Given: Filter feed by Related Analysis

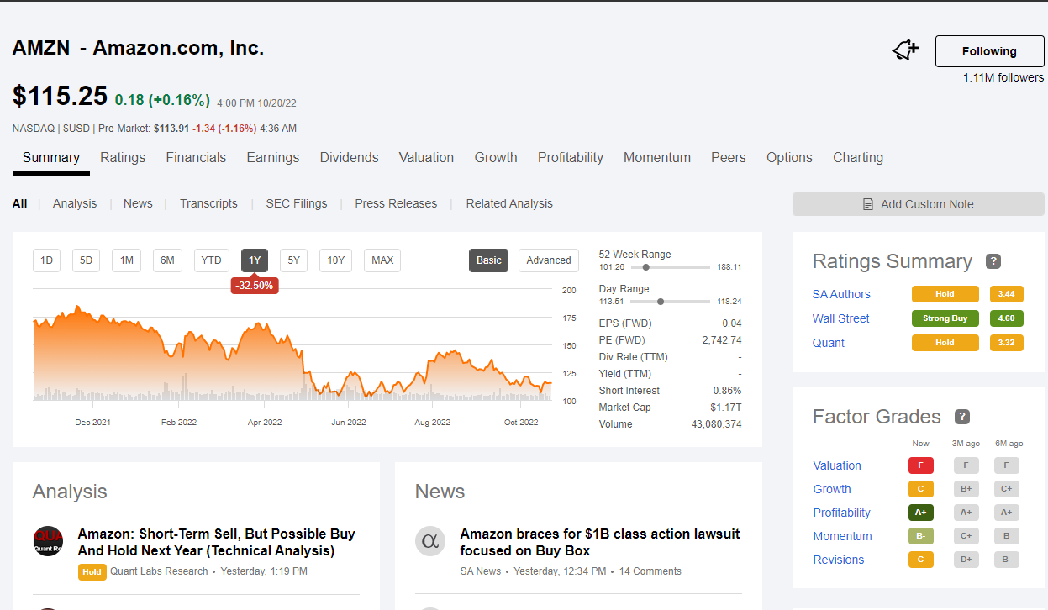Looking at the screenshot, I should pos(509,203).
